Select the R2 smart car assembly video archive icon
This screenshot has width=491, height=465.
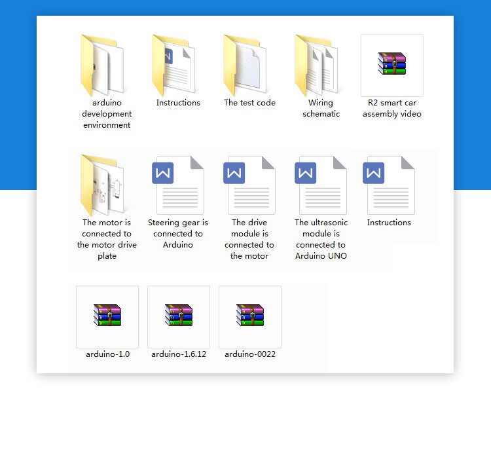(392, 65)
